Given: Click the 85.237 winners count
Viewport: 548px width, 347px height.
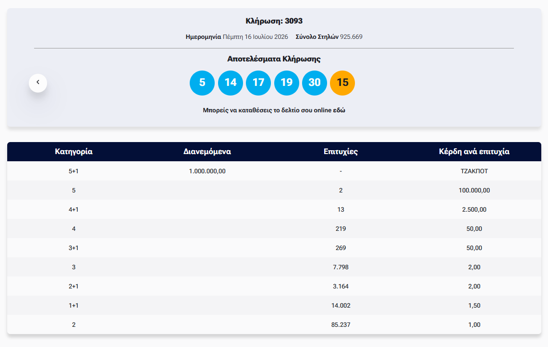Looking at the screenshot, I should [341, 324].
